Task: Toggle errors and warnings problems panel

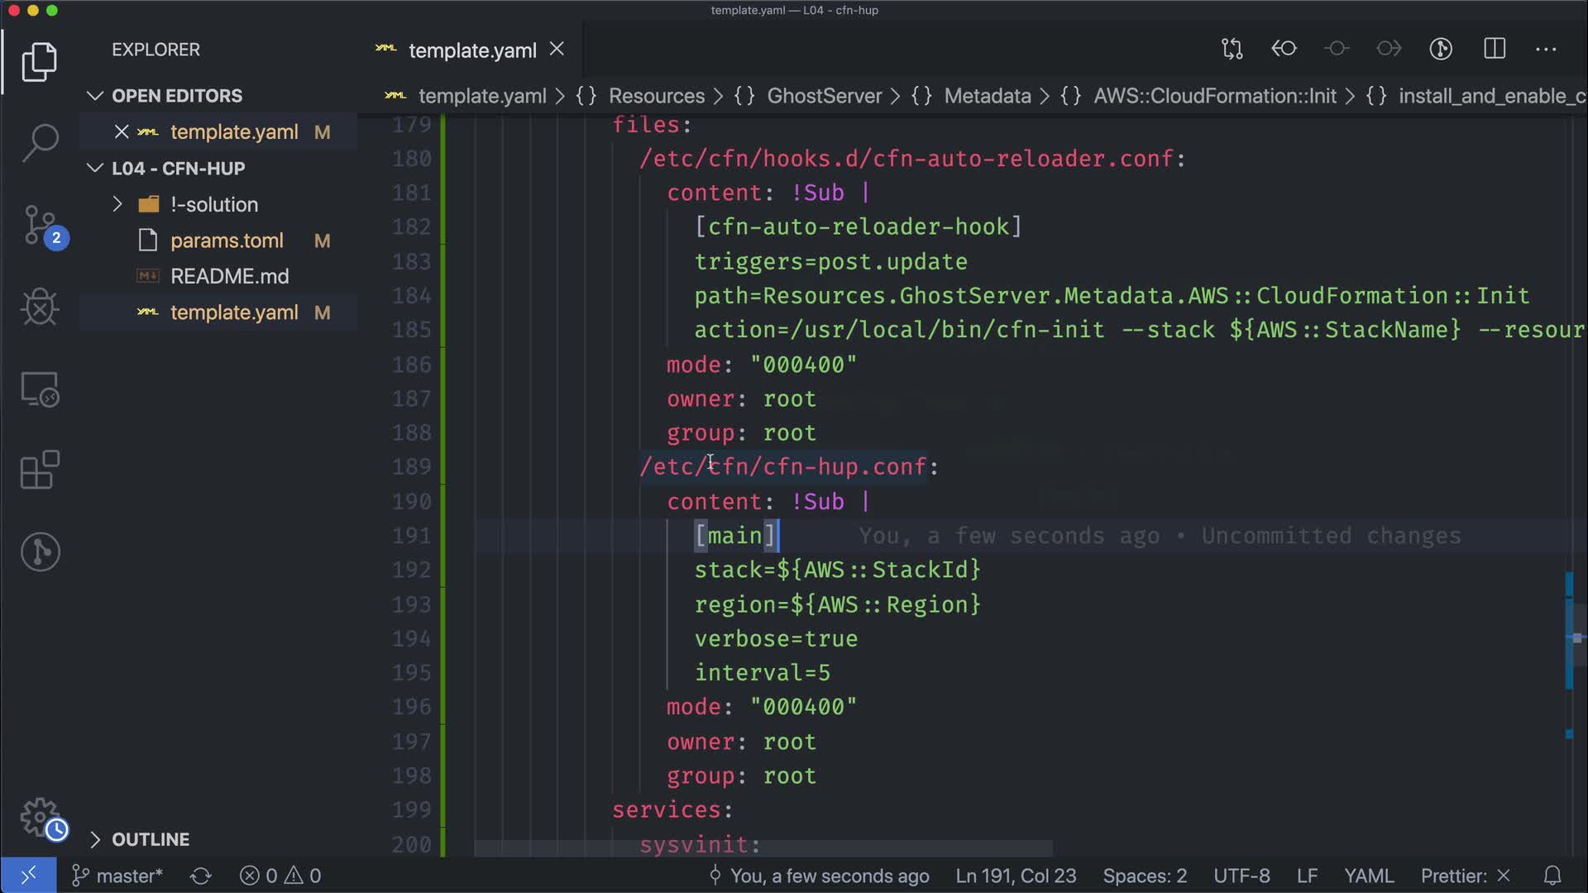Action: [280, 876]
